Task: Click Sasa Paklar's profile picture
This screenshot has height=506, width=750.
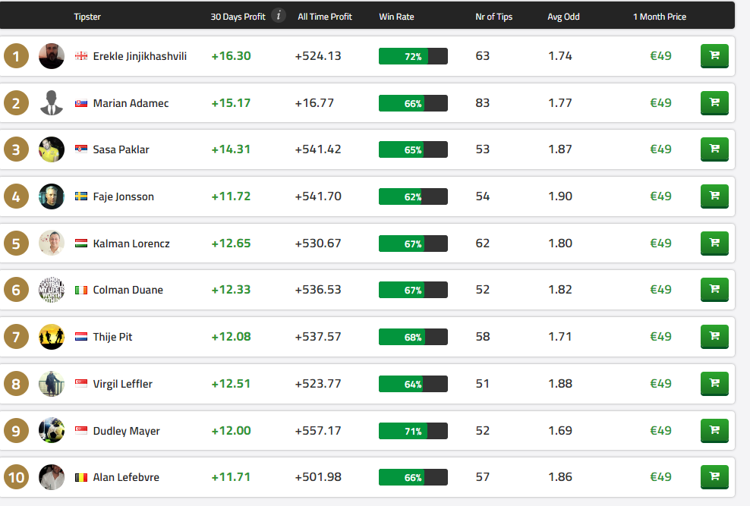Action: tap(52, 149)
